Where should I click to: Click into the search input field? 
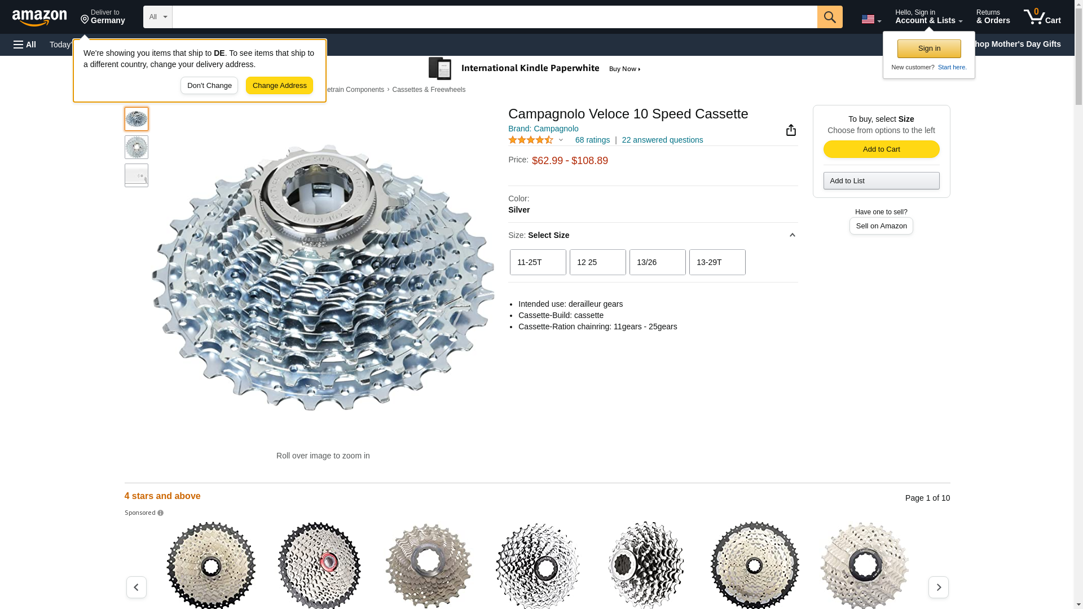494,17
